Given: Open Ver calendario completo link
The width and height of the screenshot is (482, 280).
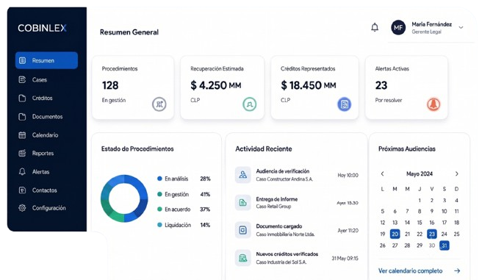Looking at the screenshot, I should [x=410, y=270].
